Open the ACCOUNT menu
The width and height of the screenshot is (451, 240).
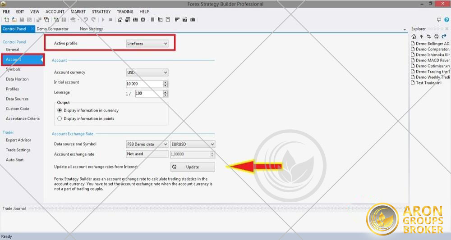point(55,12)
